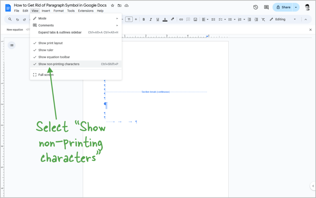The image size is (316, 198).
Task: Click the Section break (continuous) line
Action: [x=156, y=92]
